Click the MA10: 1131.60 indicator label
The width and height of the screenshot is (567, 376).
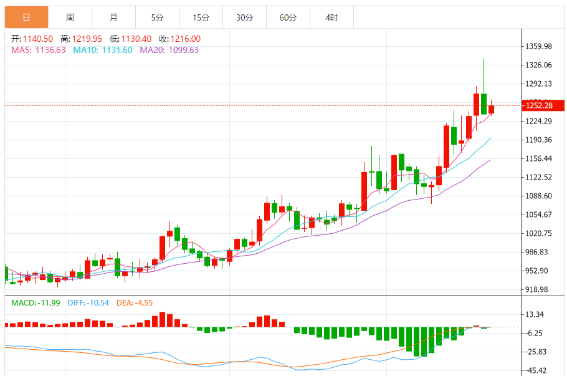tap(103, 50)
